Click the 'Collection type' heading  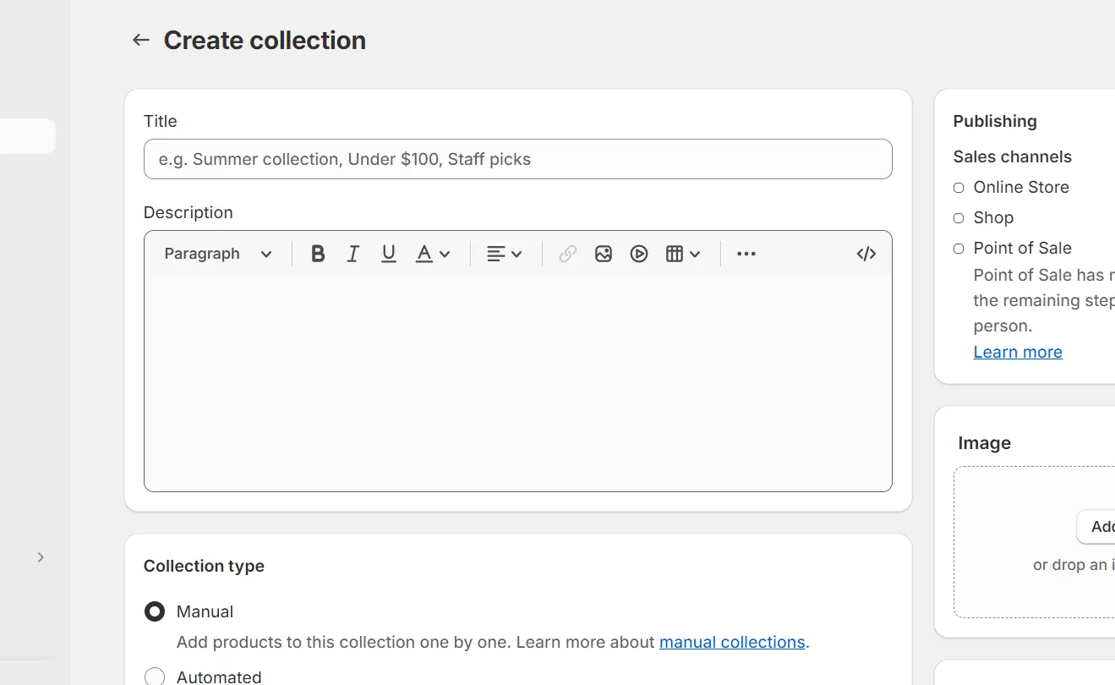click(204, 566)
